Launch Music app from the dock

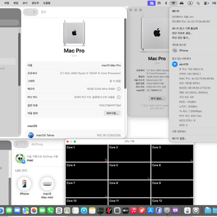[134, 210]
